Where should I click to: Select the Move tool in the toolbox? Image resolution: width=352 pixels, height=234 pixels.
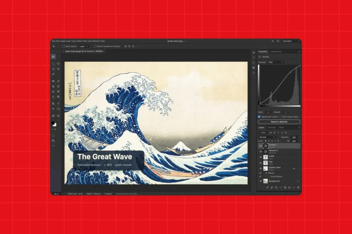[53, 57]
